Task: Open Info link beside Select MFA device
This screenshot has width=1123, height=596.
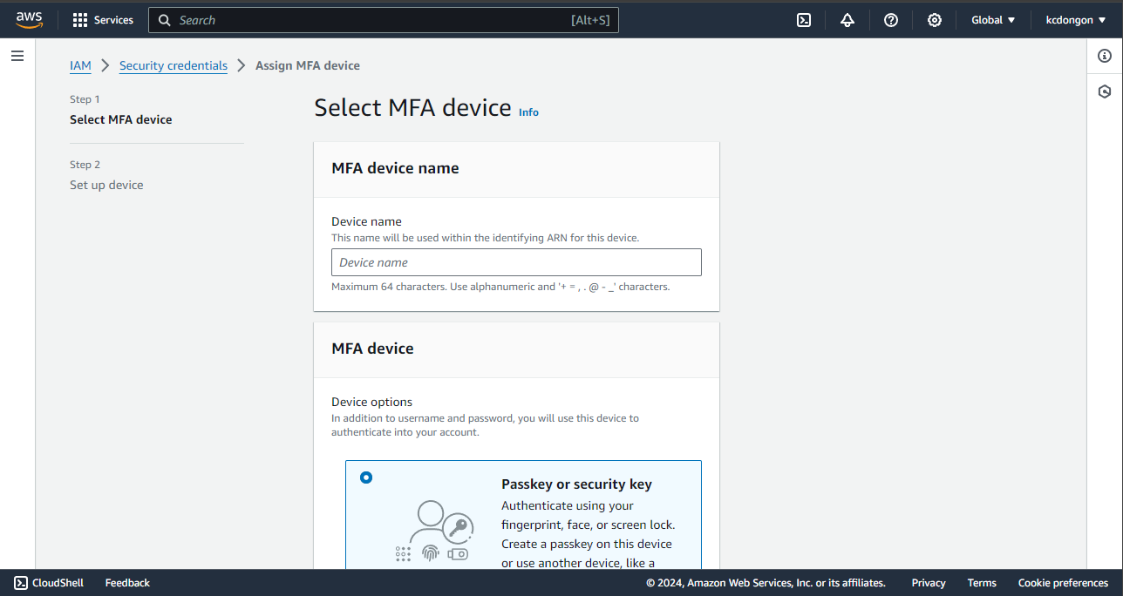Action: 528,112
